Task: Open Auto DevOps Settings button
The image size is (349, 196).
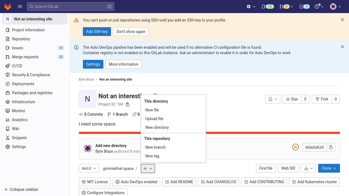Action: pos(93,64)
